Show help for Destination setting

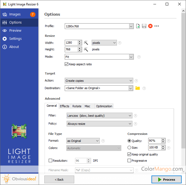(144, 88)
